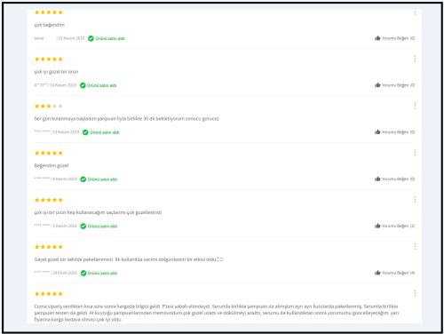
Task: Open three-dot menu on the long 'Cuma sipariş' review
Action: point(415,293)
